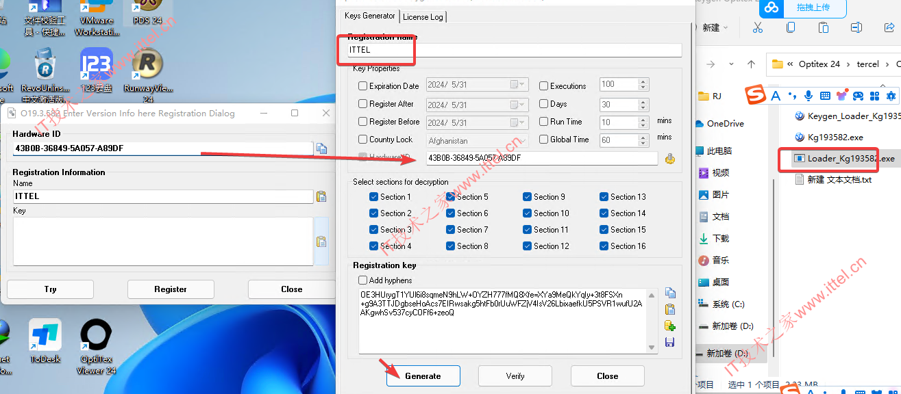The image size is (901, 394).
Task: Click the Executions value spinner arrows
Action: pyautogui.click(x=643, y=85)
